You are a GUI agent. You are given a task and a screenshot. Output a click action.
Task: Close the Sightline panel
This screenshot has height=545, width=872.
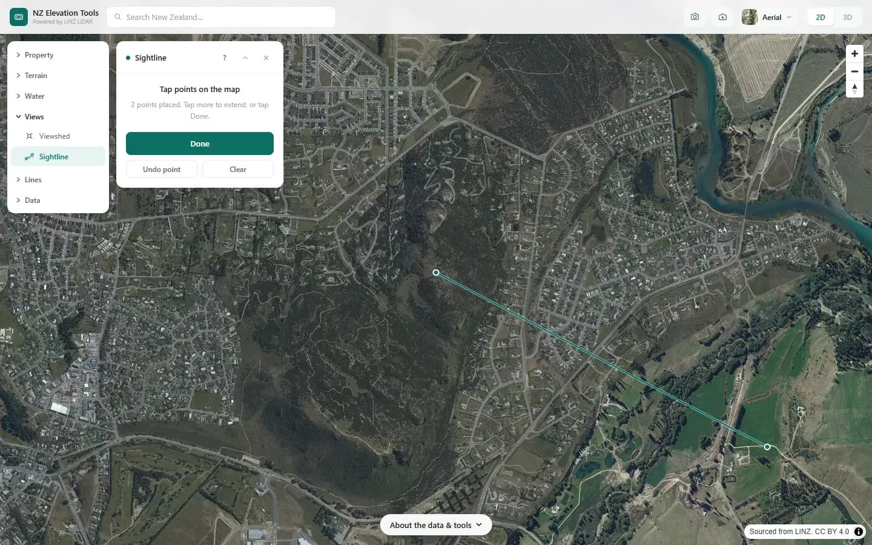tap(266, 58)
